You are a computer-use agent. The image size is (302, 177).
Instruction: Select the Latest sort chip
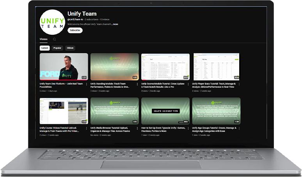tap(45, 48)
